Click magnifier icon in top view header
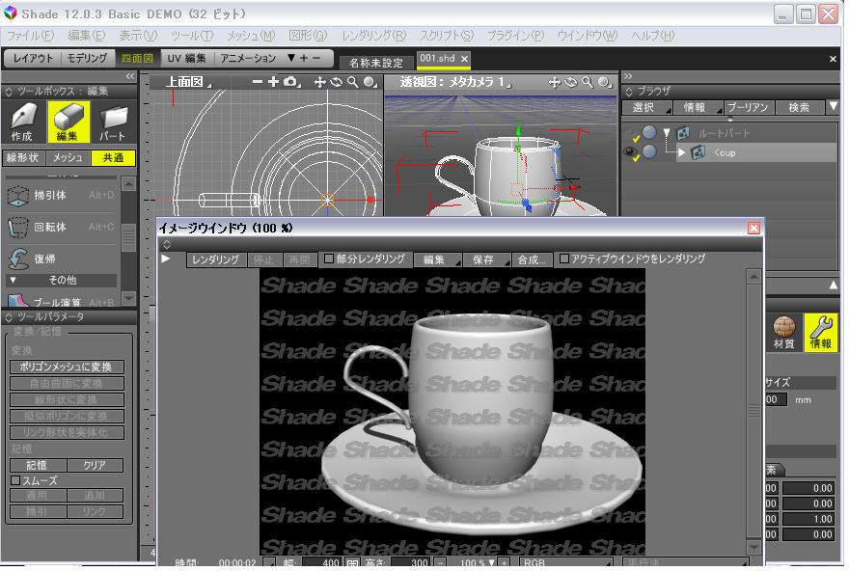This screenshot has height=571, width=849. (352, 82)
